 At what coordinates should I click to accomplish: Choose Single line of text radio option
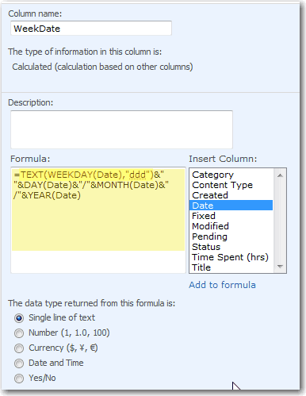(x=19, y=318)
